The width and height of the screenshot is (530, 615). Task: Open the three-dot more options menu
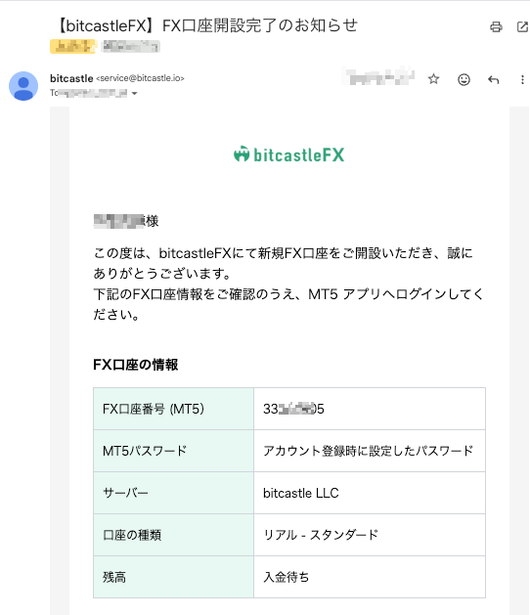point(522,79)
